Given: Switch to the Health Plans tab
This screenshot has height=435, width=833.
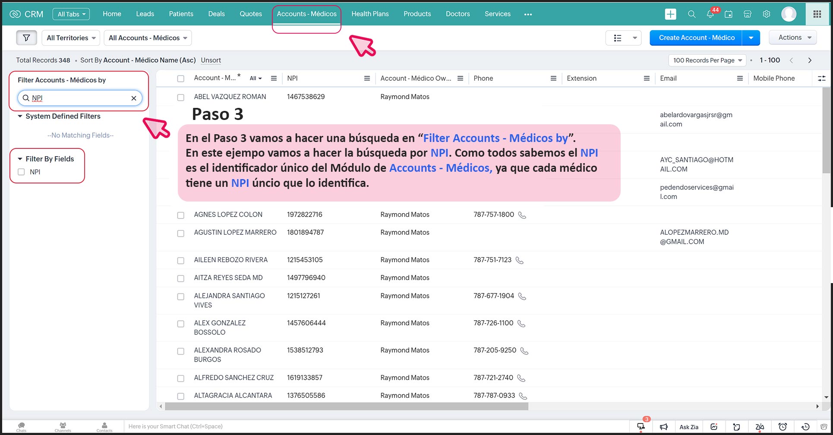Looking at the screenshot, I should pyautogui.click(x=370, y=14).
